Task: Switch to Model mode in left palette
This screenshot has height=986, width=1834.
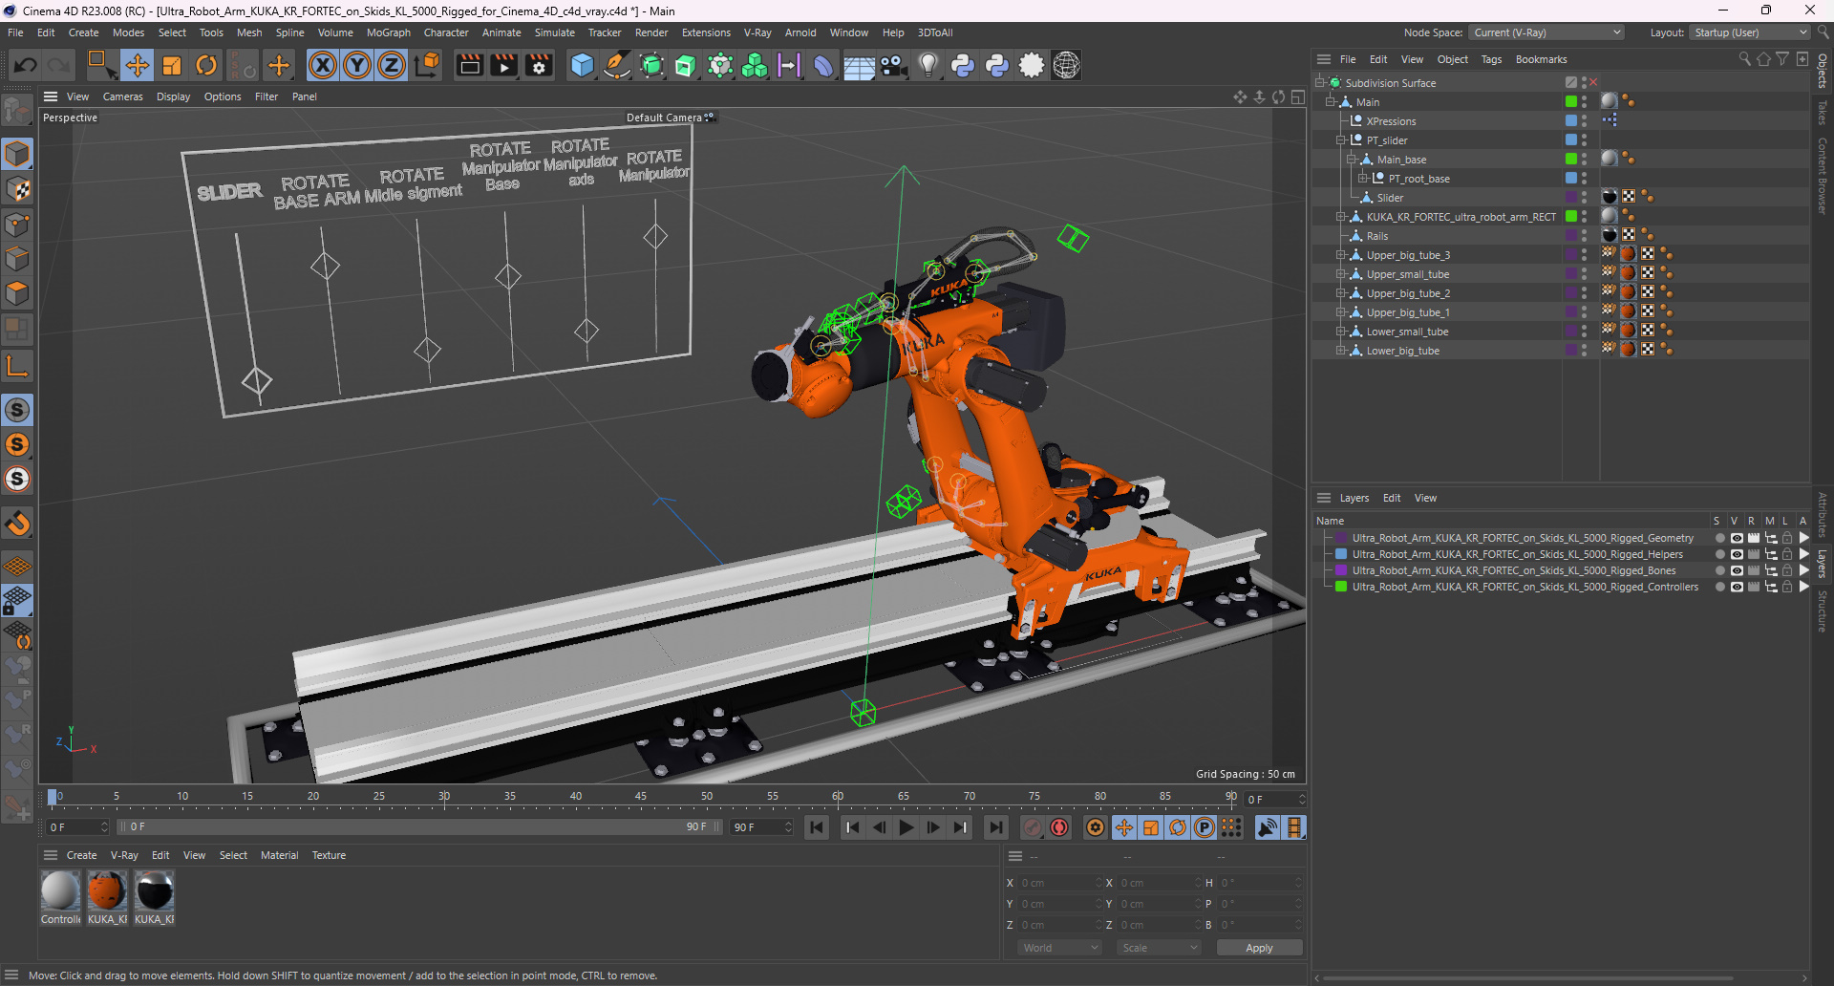Action: [17, 154]
